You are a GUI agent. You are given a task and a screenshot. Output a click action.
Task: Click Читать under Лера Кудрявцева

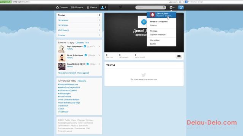coord(70,49)
